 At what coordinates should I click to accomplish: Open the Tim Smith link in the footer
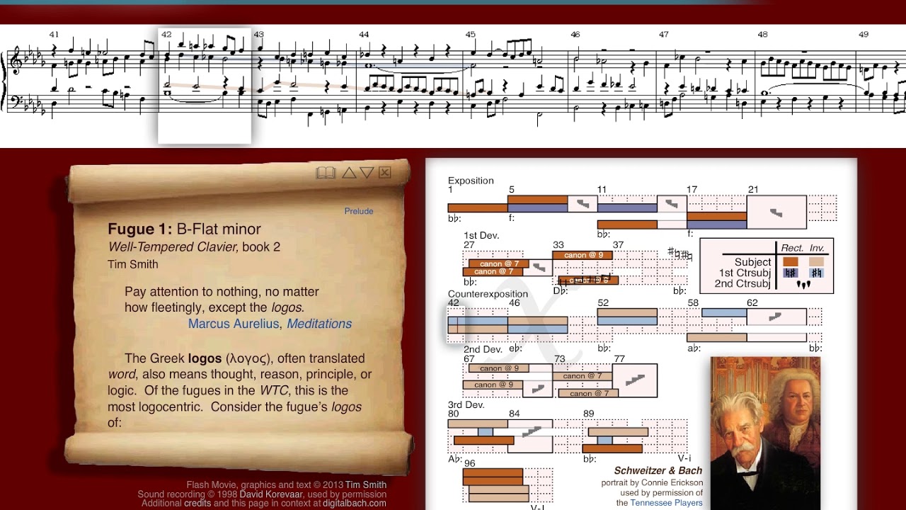pyautogui.click(x=366, y=485)
